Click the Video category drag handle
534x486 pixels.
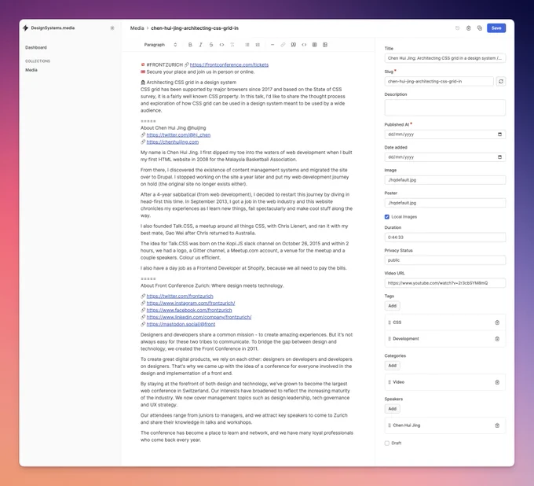coord(390,382)
